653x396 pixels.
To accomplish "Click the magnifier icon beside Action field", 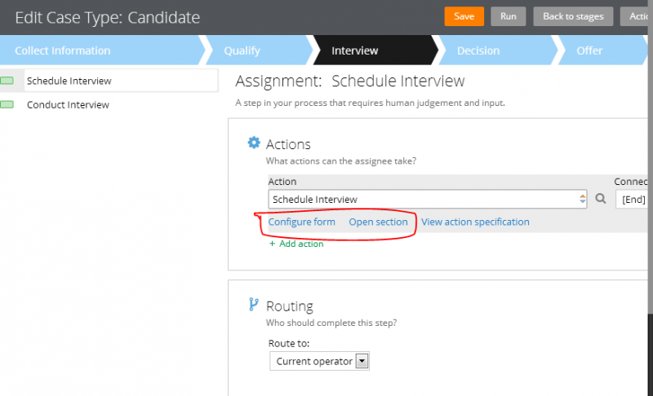I will coord(600,199).
